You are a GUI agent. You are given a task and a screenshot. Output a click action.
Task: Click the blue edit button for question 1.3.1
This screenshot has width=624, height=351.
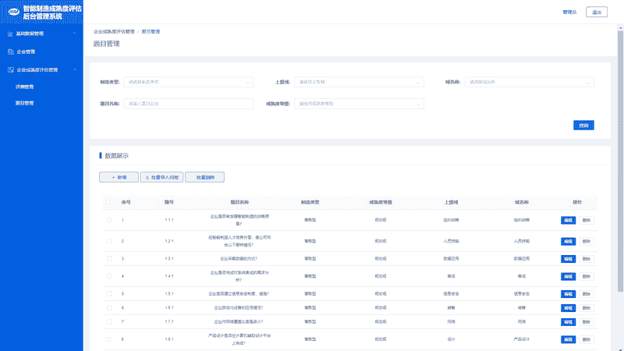[x=569, y=259]
